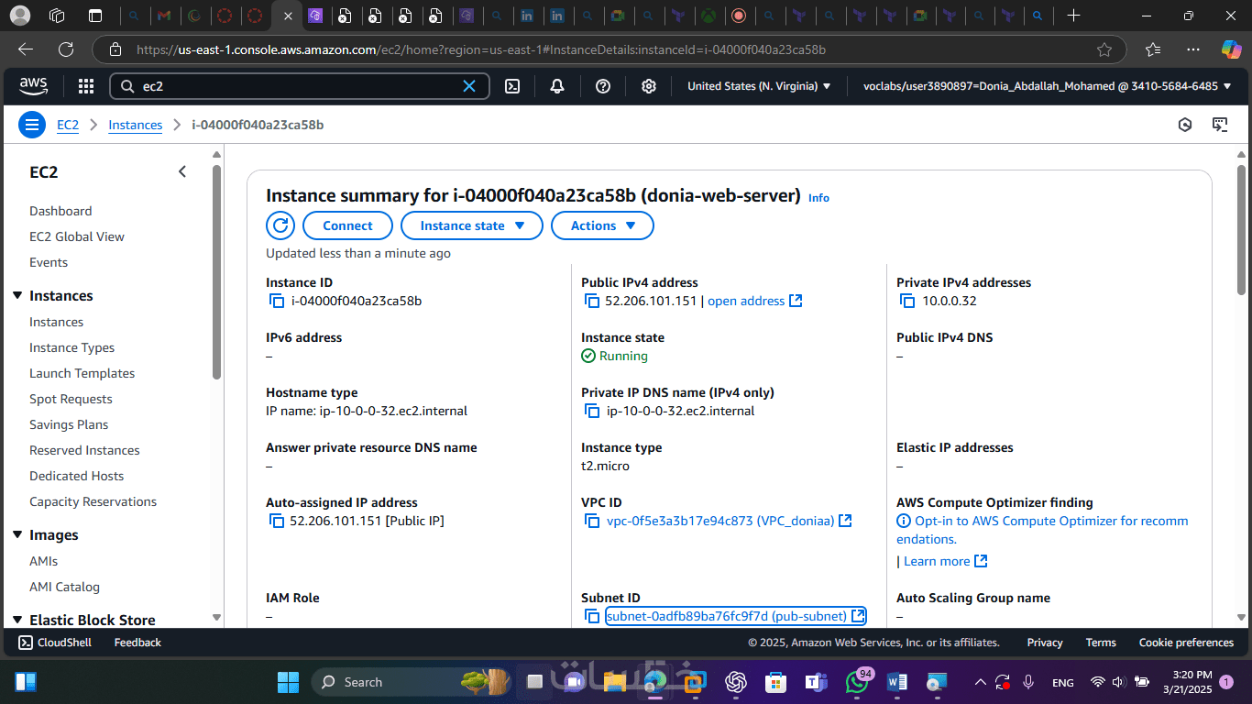Open EC2 Global View
Viewport: 1252px width, 704px height.
(x=77, y=236)
